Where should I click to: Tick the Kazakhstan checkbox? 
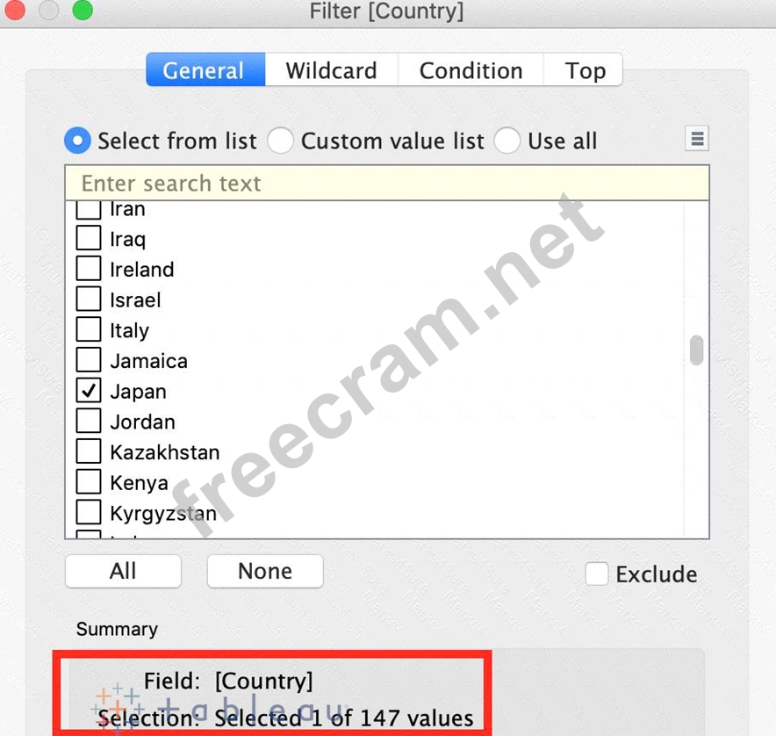pos(89,451)
